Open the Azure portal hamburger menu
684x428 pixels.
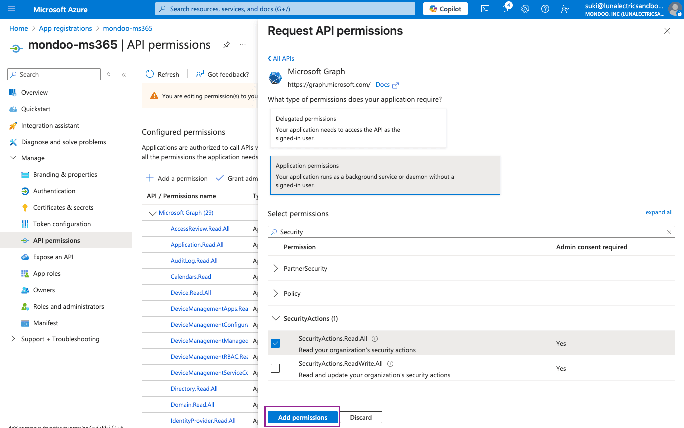coord(11,8)
